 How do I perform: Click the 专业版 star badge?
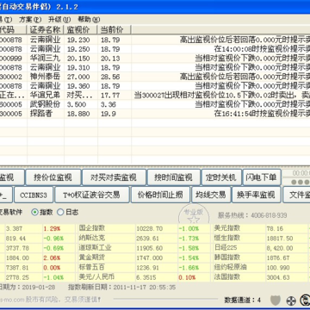194,214
